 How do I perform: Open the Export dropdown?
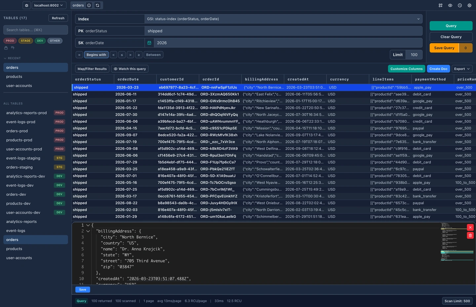click(462, 69)
